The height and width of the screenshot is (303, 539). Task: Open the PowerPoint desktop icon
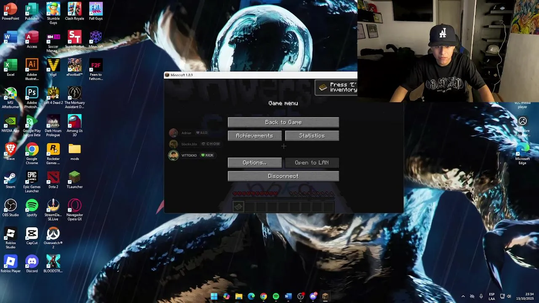tap(11, 11)
